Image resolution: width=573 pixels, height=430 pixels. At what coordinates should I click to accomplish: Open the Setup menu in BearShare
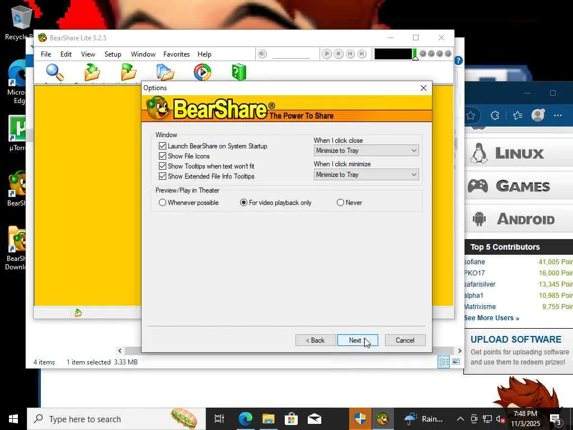[x=113, y=54]
